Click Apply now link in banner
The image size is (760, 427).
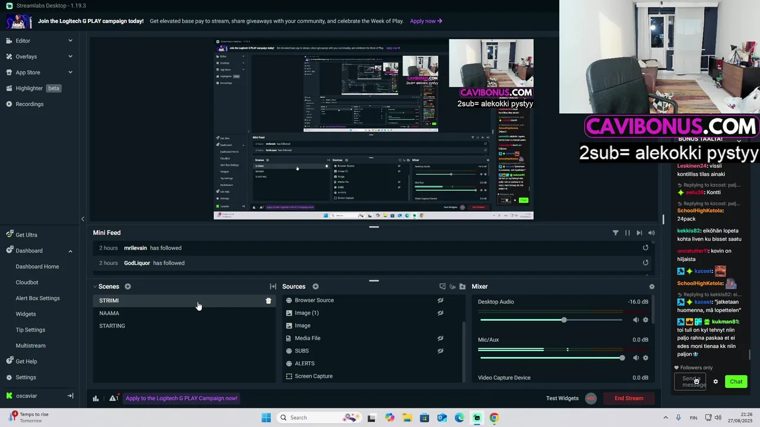(426, 21)
